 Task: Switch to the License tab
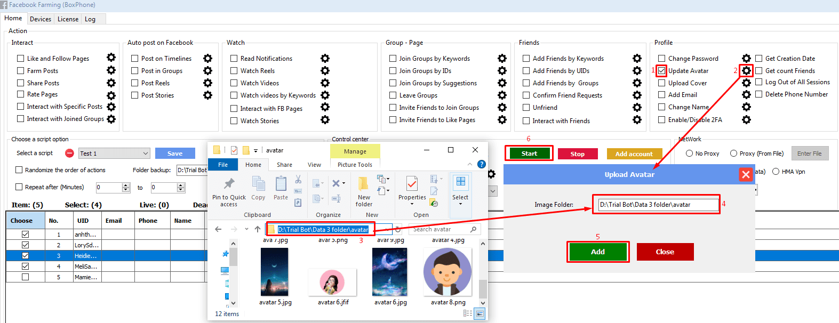(x=68, y=19)
